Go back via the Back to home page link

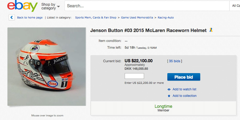pos(30,17)
